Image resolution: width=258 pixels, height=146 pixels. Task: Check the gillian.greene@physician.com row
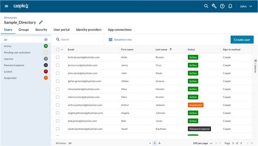tap(57, 81)
